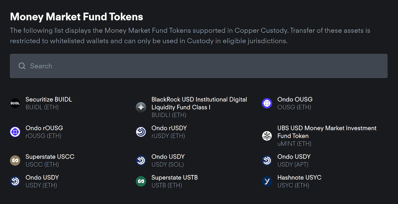
Task: Click the Ondo rUSDY token icon
Action: pyautogui.click(x=141, y=132)
